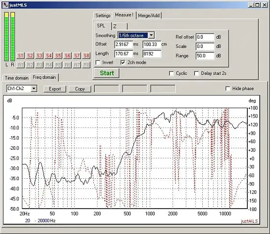Image resolution: width=270 pixels, height=234 pixels.
Task: Click the Length samples field 8192
Action: click(x=152, y=54)
